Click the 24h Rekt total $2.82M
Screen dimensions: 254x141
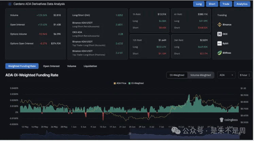click(x=204, y=40)
